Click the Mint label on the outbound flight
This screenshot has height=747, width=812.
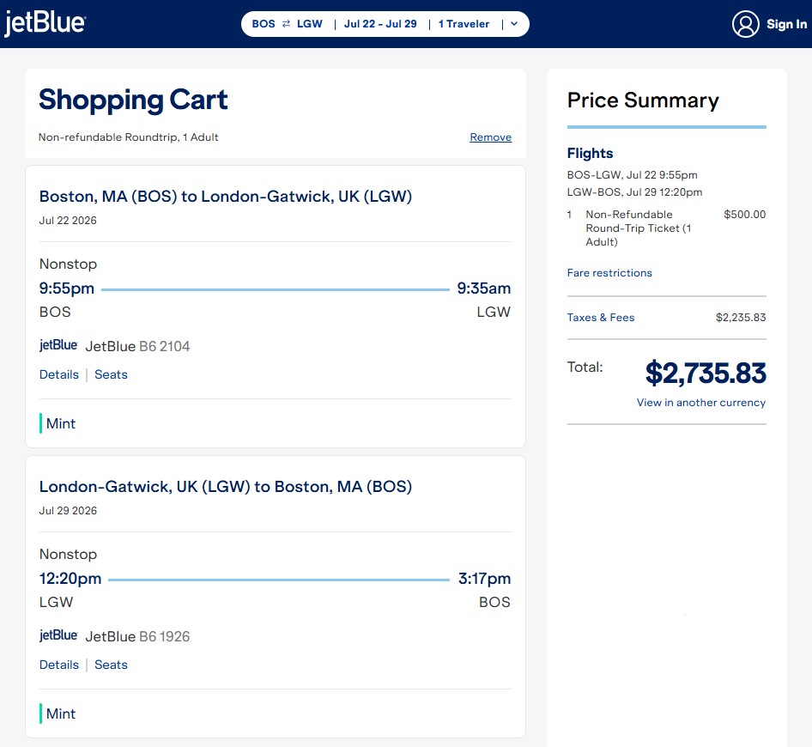click(x=61, y=424)
